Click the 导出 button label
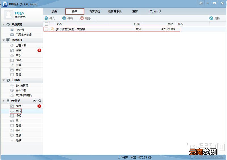Image resolution: width=227 pixels, height=160 pixels. (70, 18)
